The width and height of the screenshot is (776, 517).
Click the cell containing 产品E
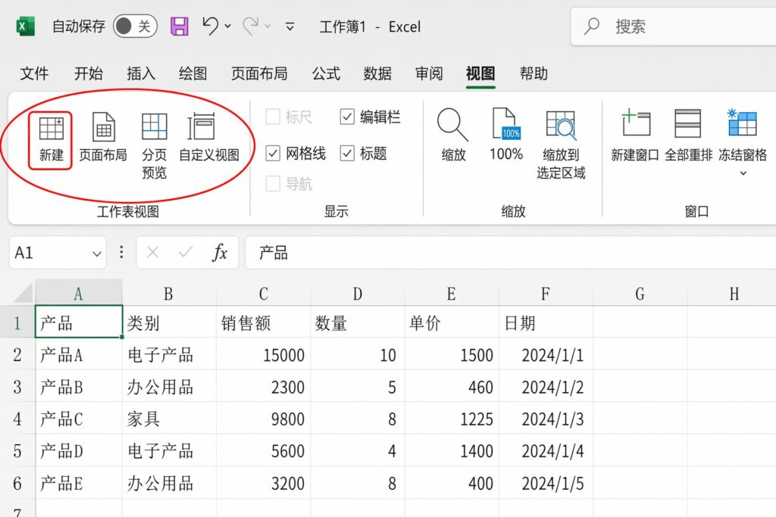pos(79,483)
